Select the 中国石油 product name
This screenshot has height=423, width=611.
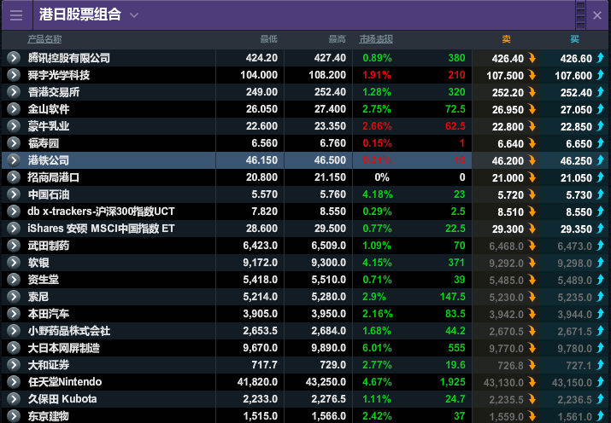click(49, 194)
